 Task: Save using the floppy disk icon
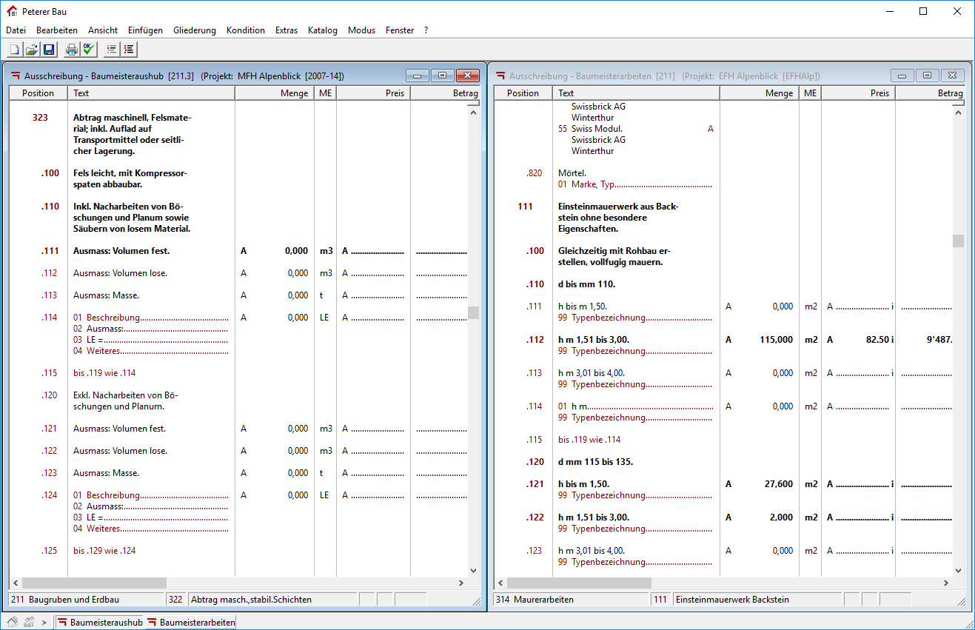point(49,50)
